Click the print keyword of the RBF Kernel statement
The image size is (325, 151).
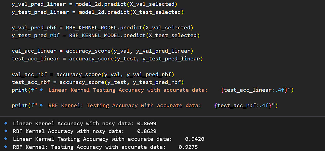[19, 105]
